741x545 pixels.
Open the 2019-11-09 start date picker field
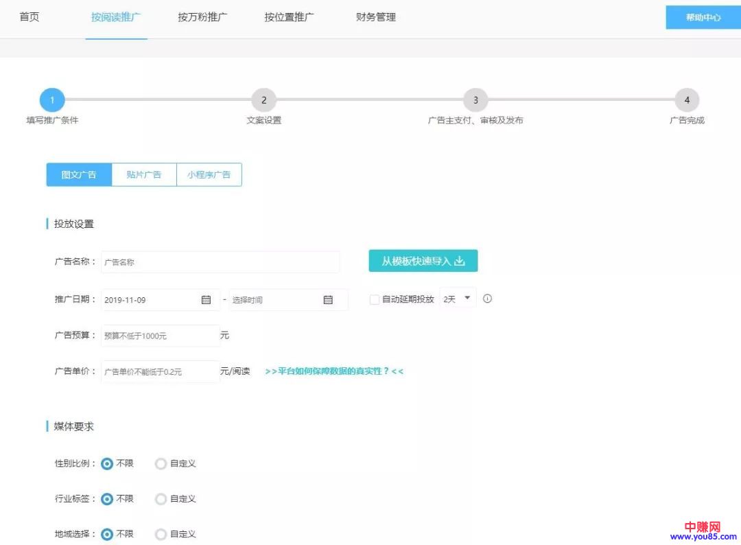point(151,300)
